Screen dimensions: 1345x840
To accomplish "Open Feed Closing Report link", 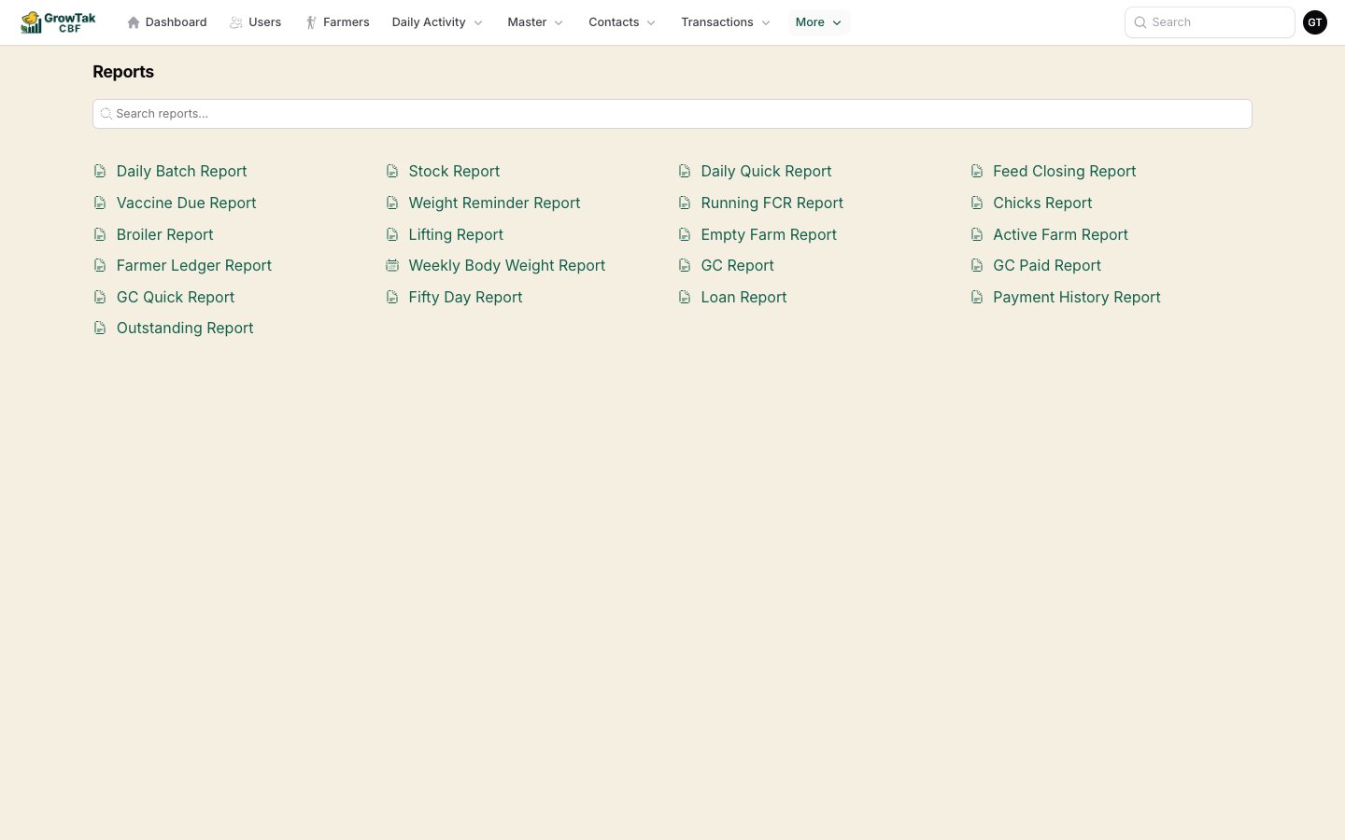I will click(1064, 172).
